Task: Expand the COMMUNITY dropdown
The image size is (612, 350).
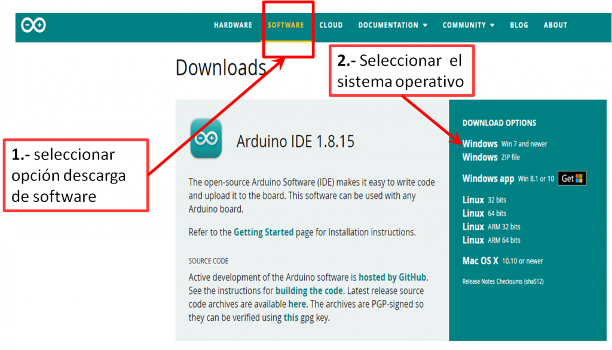Action: 469,25
